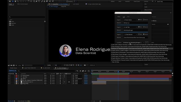Open the viewer magnification dropdown

coord(50,65)
